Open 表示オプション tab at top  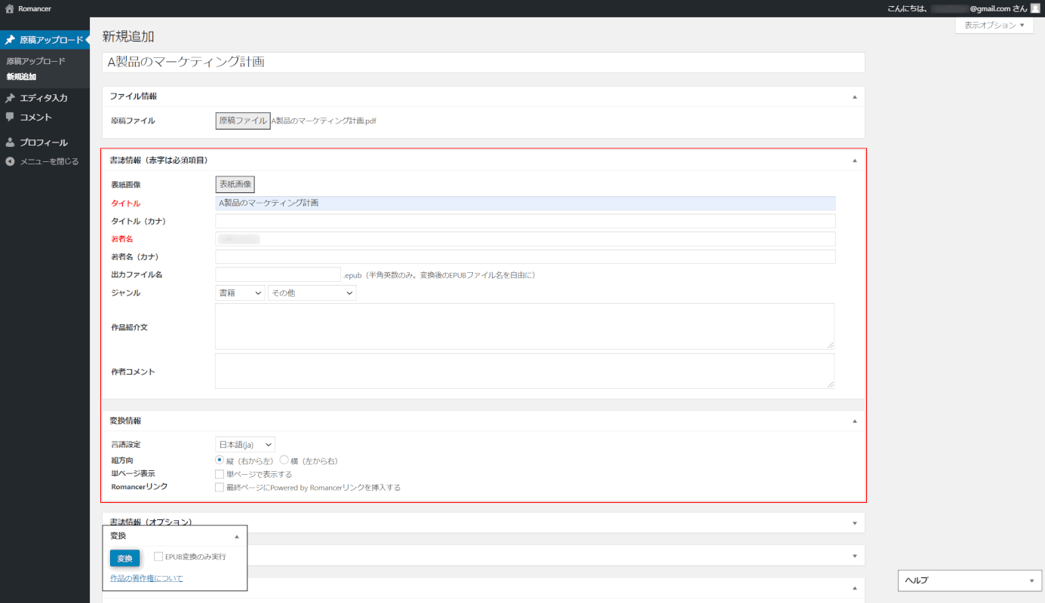[994, 25]
